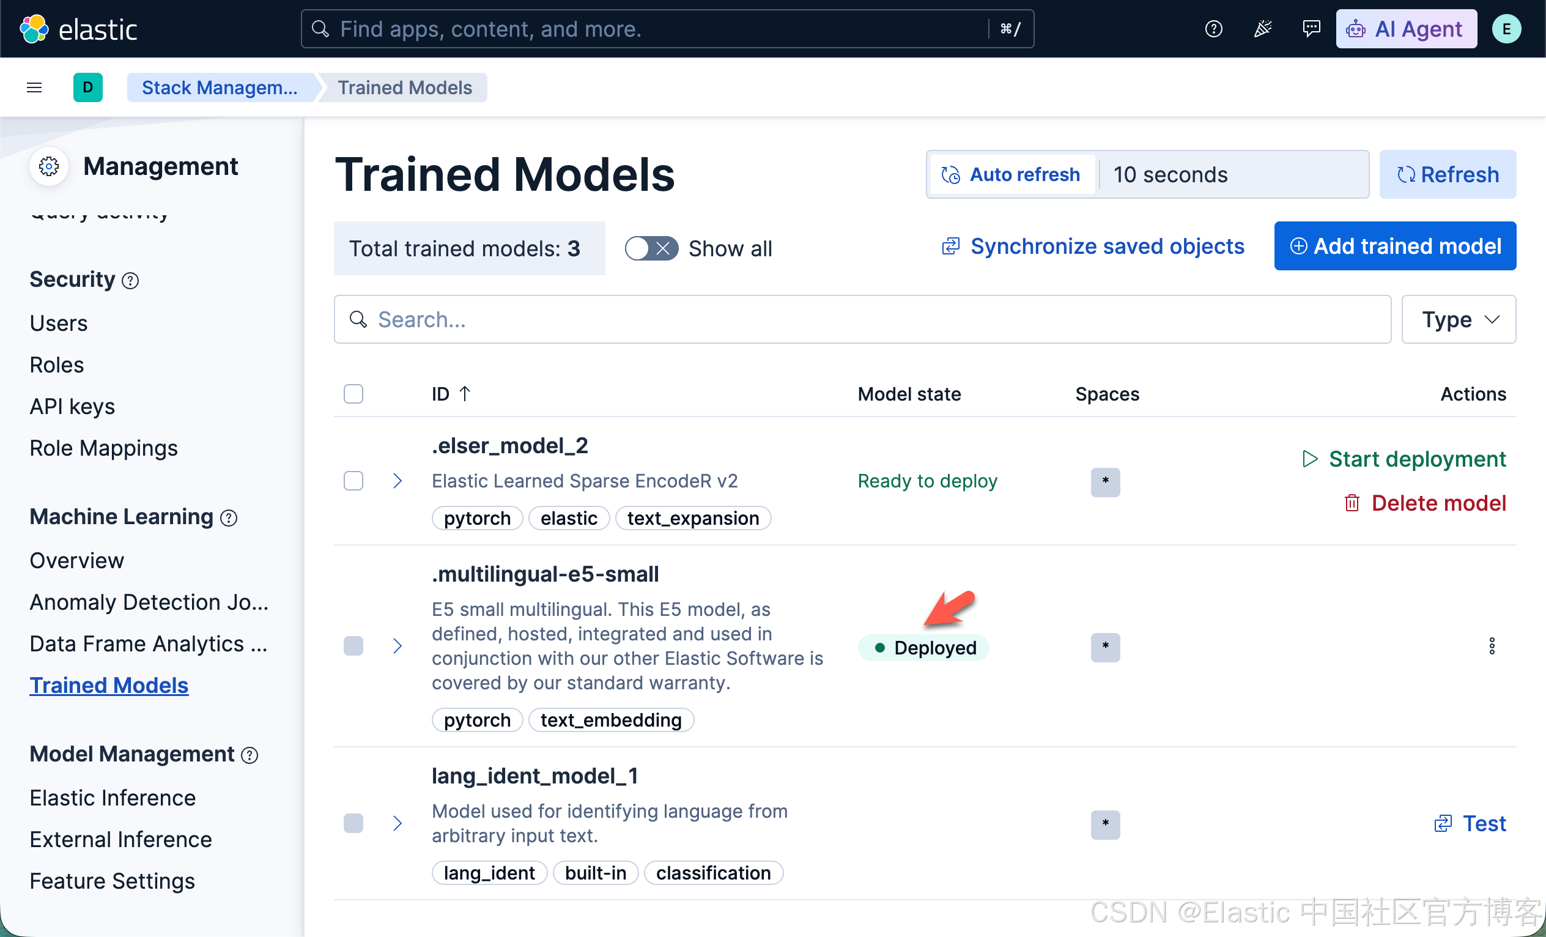This screenshot has width=1546, height=937.
Task: Click the built-in tag
Action: coord(596,873)
